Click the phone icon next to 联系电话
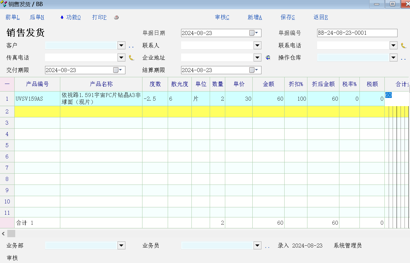The height and width of the screenshot is (263, 410). coord(403,46)
